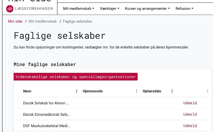Expand the Værktøjer menu
This screenshot has width=213, height=132.
[109, 9]
